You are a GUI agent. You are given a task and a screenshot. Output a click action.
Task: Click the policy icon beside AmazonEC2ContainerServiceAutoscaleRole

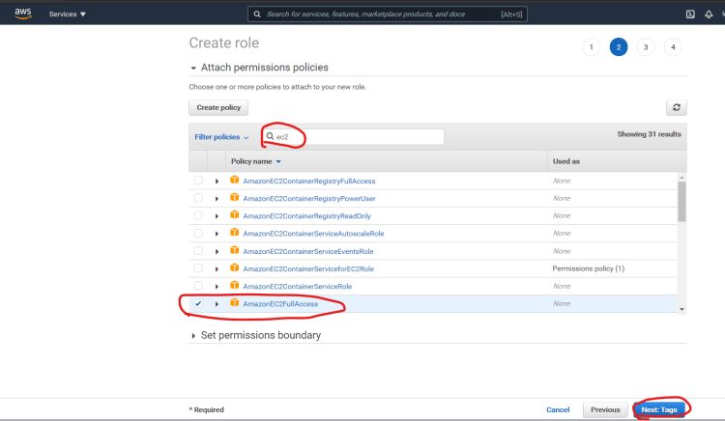(235, 233)
